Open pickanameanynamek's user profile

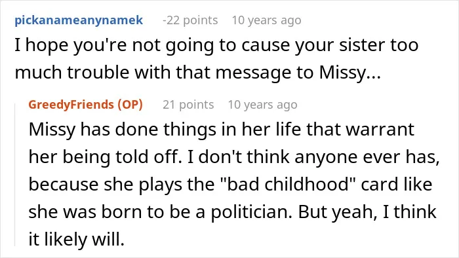click(79, 20)
